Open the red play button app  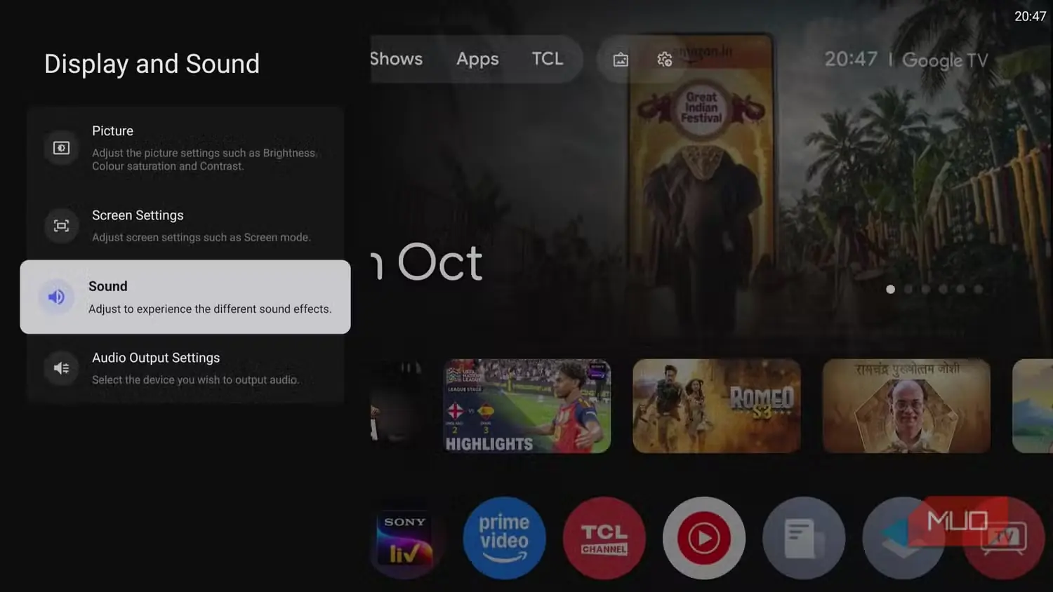[x=704, y=539]
